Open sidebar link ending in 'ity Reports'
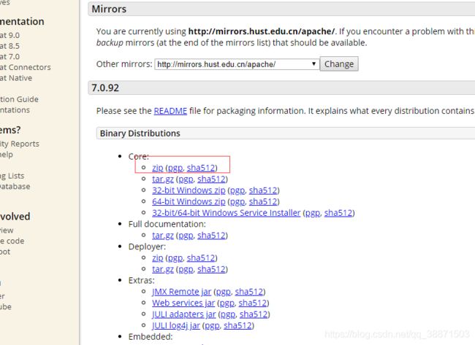 pos(20,144)
